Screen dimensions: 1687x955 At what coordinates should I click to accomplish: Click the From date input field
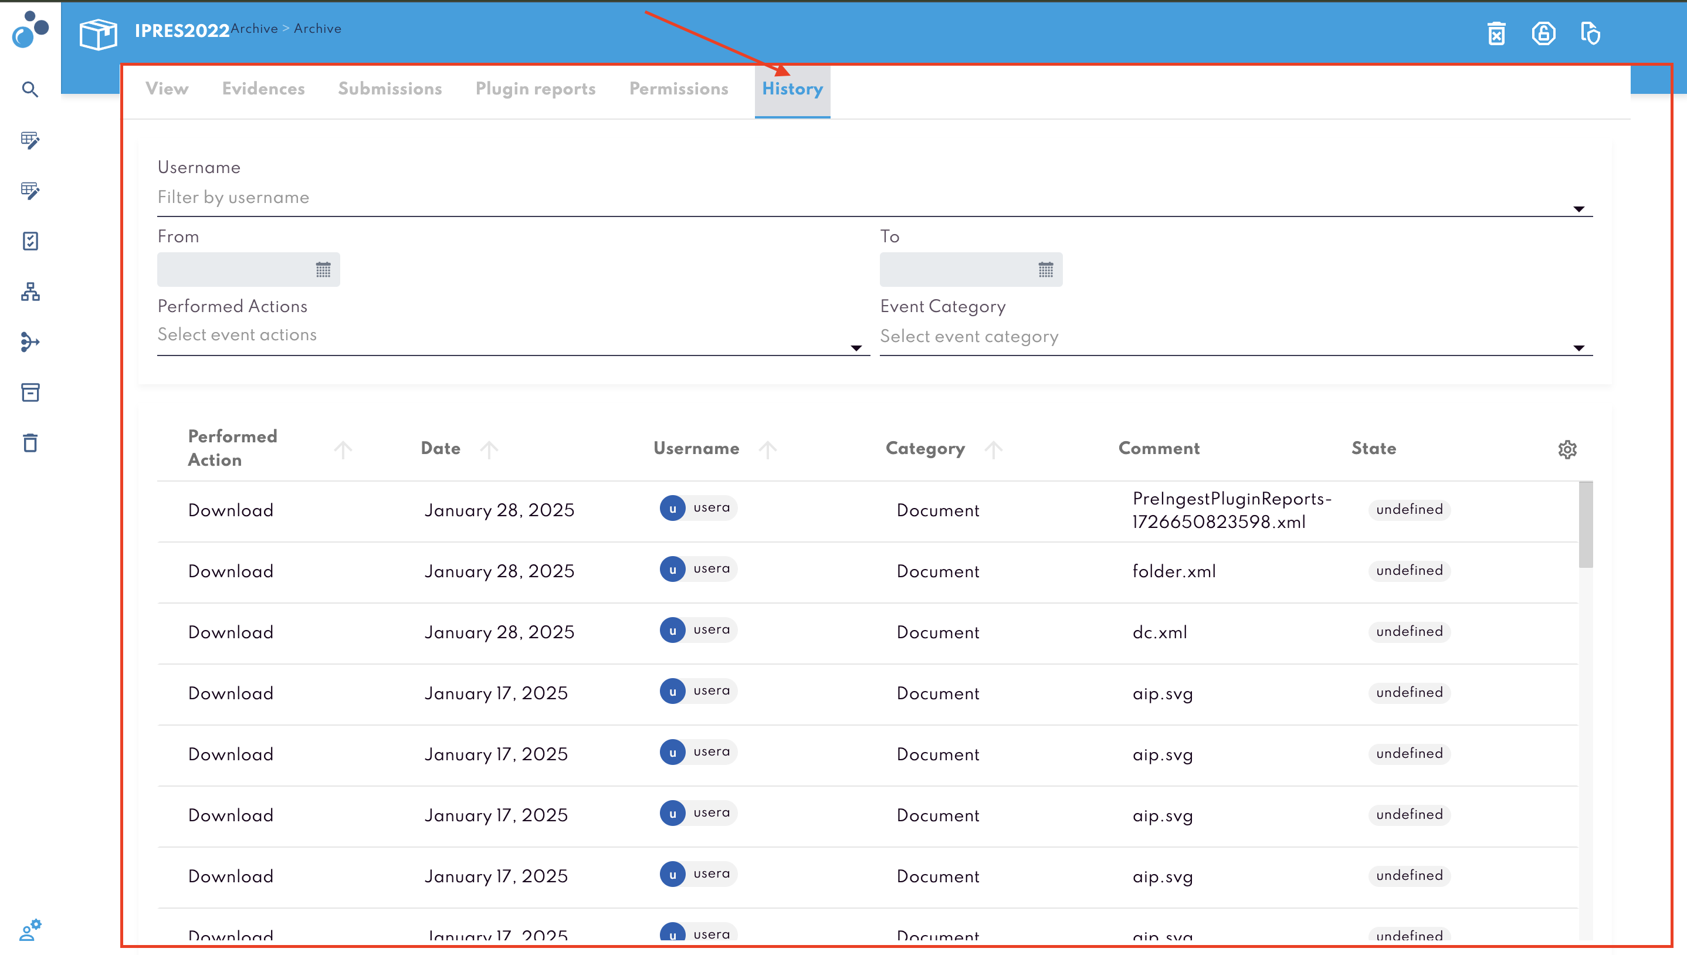249,270
